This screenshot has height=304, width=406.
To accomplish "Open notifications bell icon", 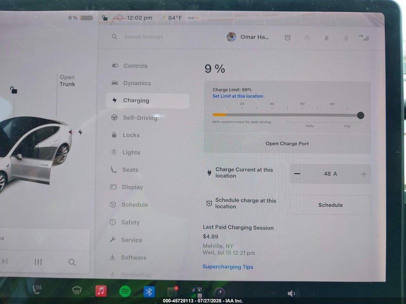I will 327,38.
